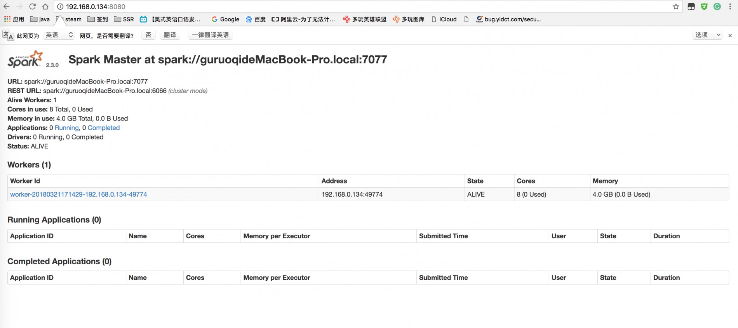Click the Spark Master title heading

(x=228, y=59)
